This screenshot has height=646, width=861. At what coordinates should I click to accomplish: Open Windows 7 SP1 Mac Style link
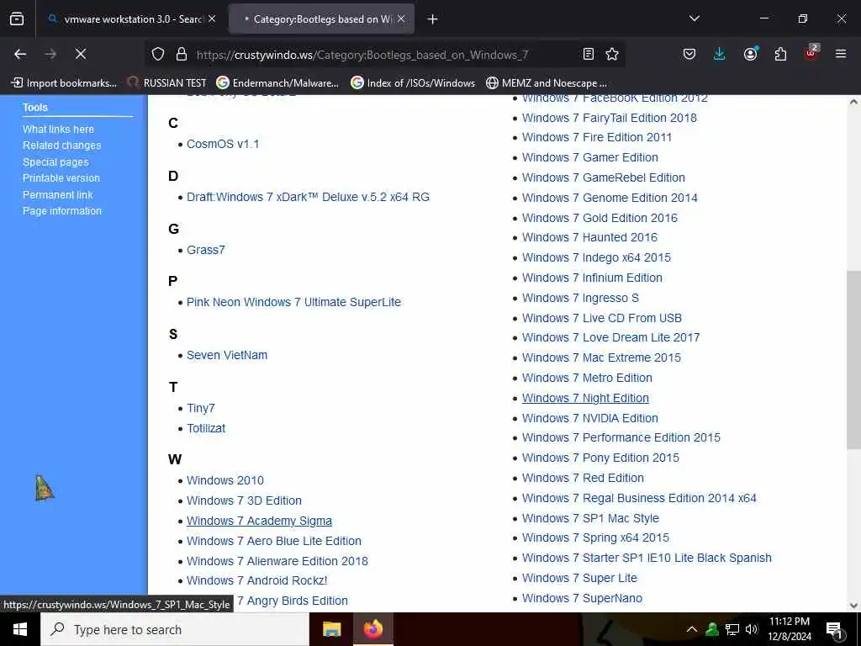coord(590,518)
